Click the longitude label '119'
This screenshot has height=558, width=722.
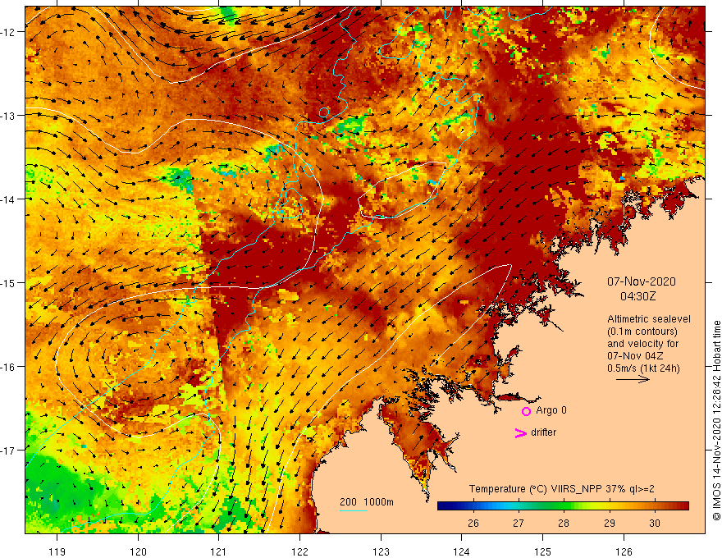click(57, 551)
